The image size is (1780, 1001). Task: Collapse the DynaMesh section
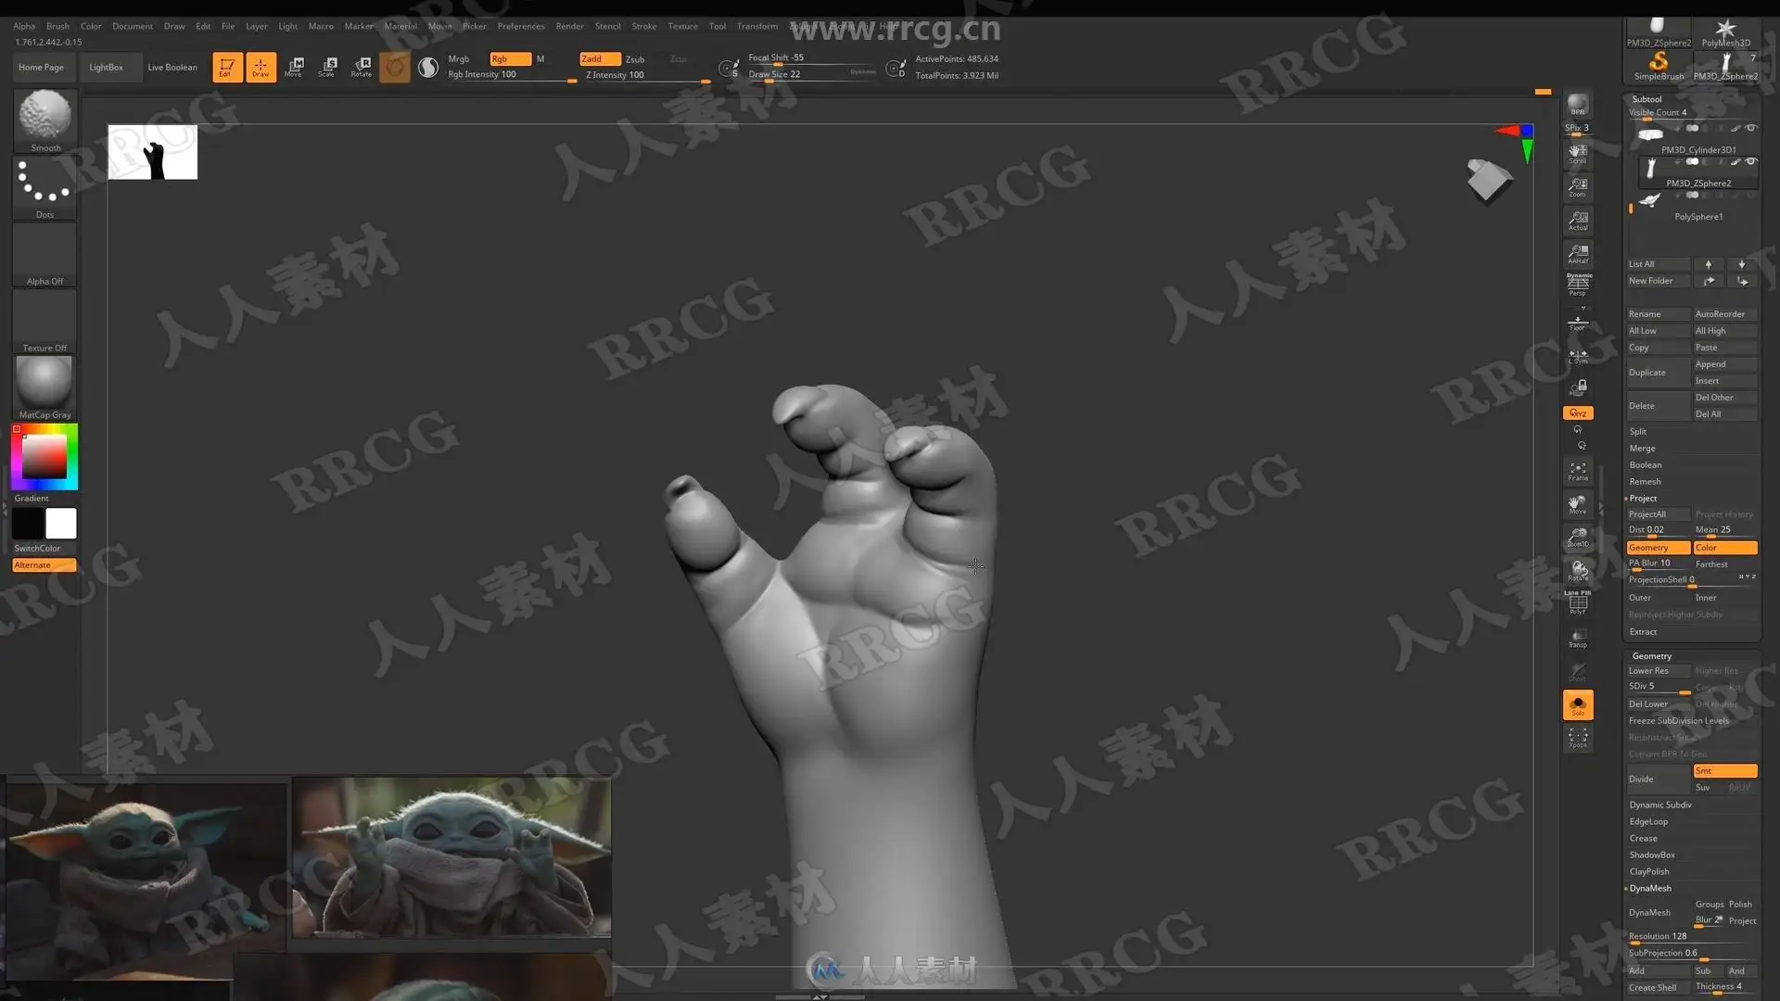[1650, 888]
